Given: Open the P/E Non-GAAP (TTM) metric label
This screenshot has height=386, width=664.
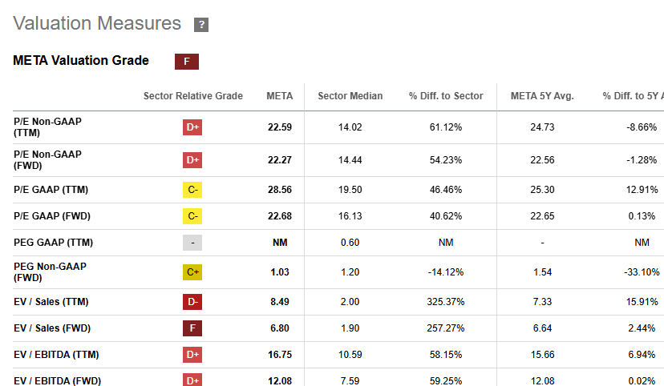Looking at the screenshot, I should pyautogui.click(x=47, y=127).
